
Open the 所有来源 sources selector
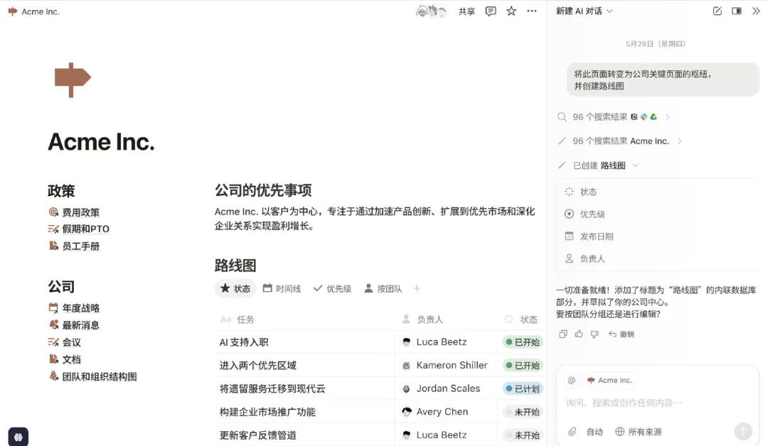[x=639, y=432]
